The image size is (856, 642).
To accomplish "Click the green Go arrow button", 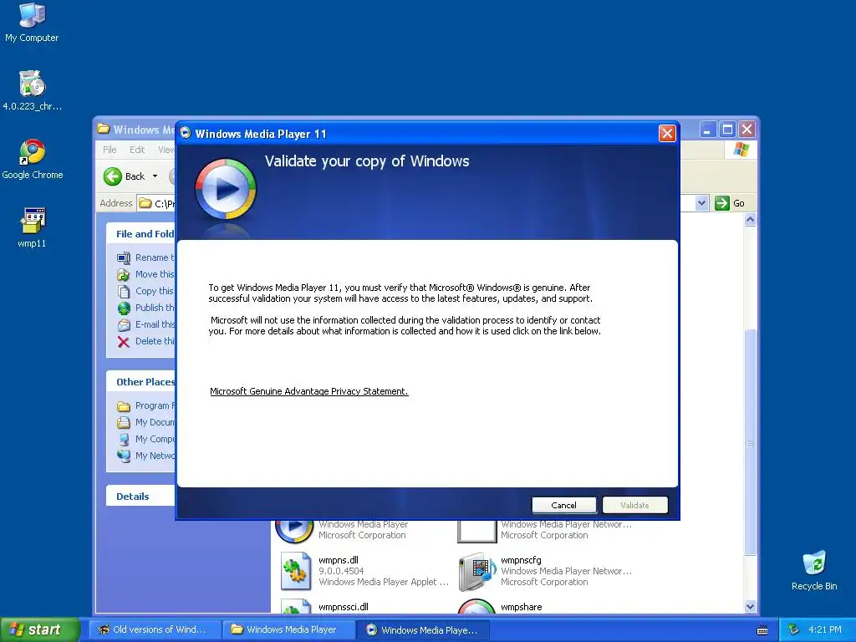I will [x=721, y=203].
